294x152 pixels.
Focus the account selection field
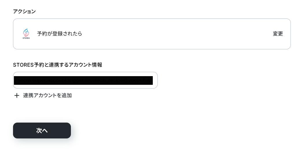coord(85,80)
